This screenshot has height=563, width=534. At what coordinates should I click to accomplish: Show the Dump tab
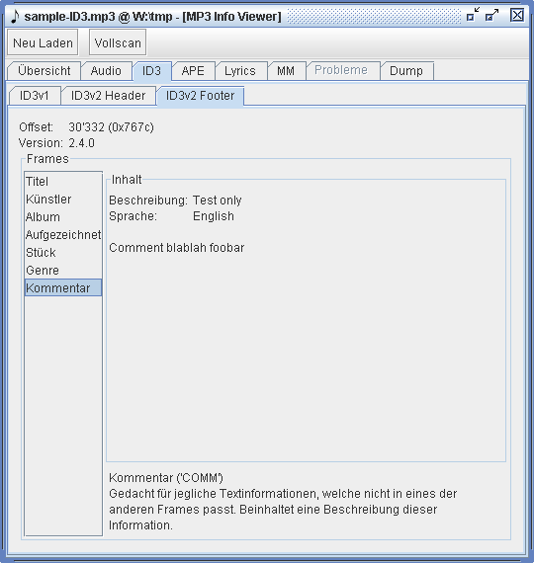pos(406,71)
